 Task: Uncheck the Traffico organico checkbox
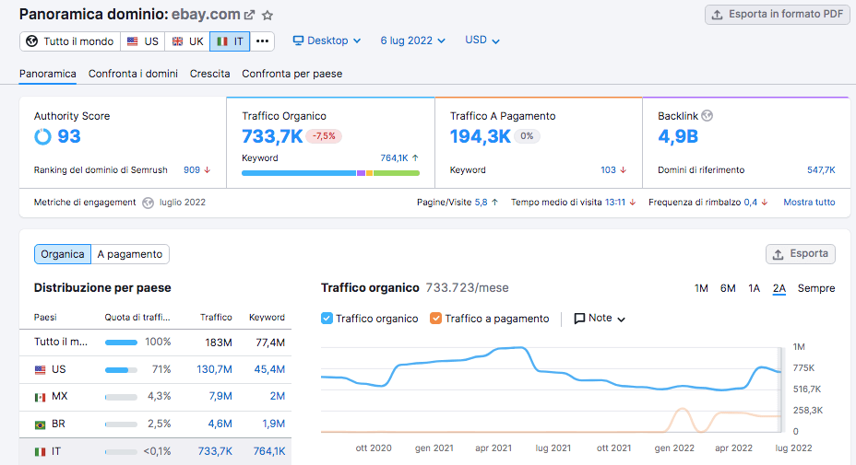coord(327,319)
